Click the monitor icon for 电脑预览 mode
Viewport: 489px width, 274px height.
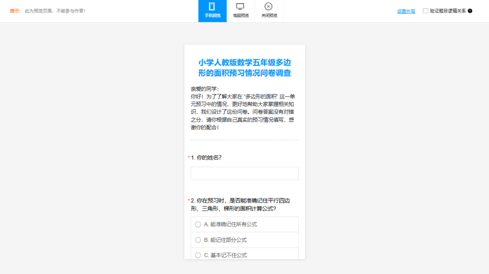click(x=240, y=6)
